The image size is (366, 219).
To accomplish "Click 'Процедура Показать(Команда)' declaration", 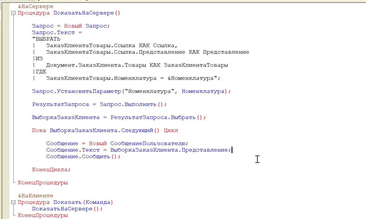I will (x=66, y=202).
